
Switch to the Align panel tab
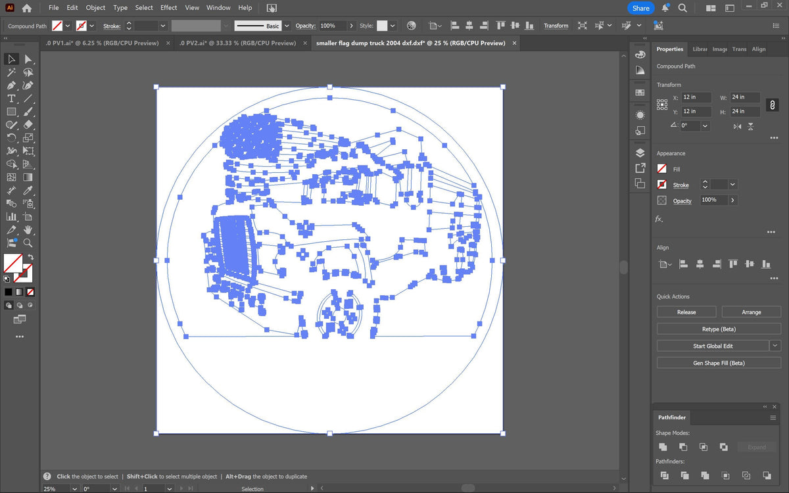(759, 49)
